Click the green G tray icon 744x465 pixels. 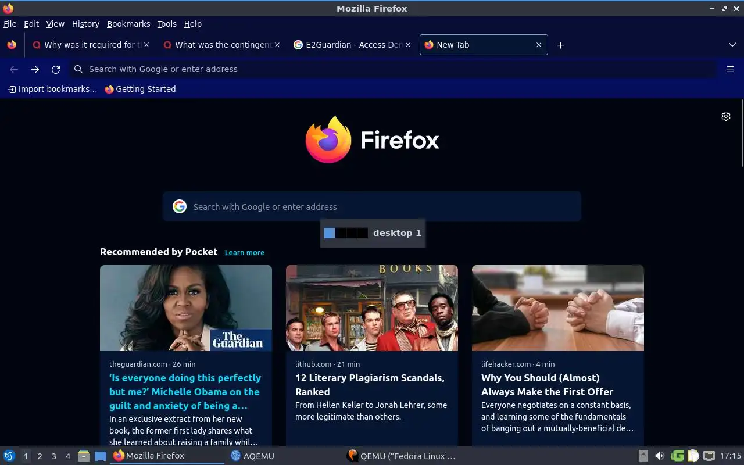point(677,456)
